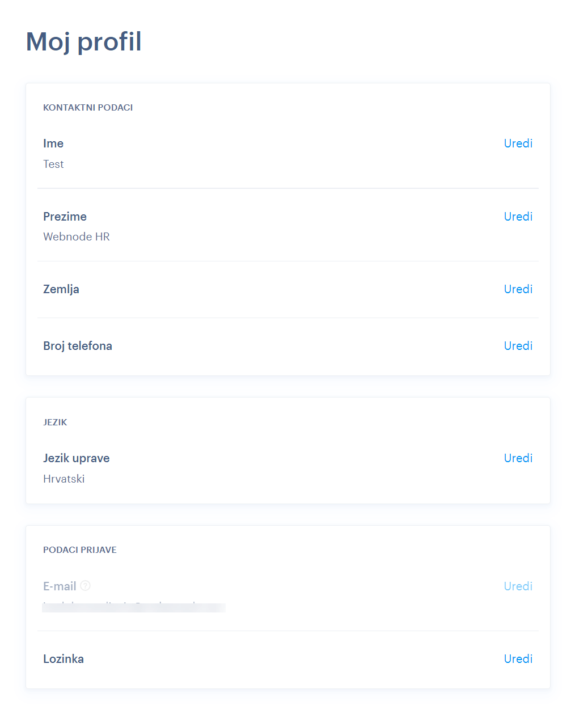The image size is (567, 727).
Task: Edit Broj telefona using Uredi
Action: (x=518, y=346)
